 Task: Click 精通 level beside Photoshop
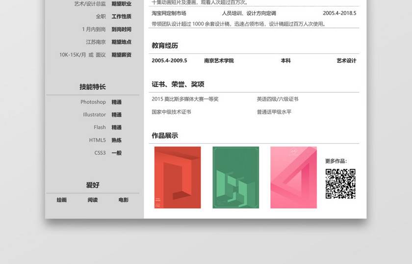click(x=116, y=102)
